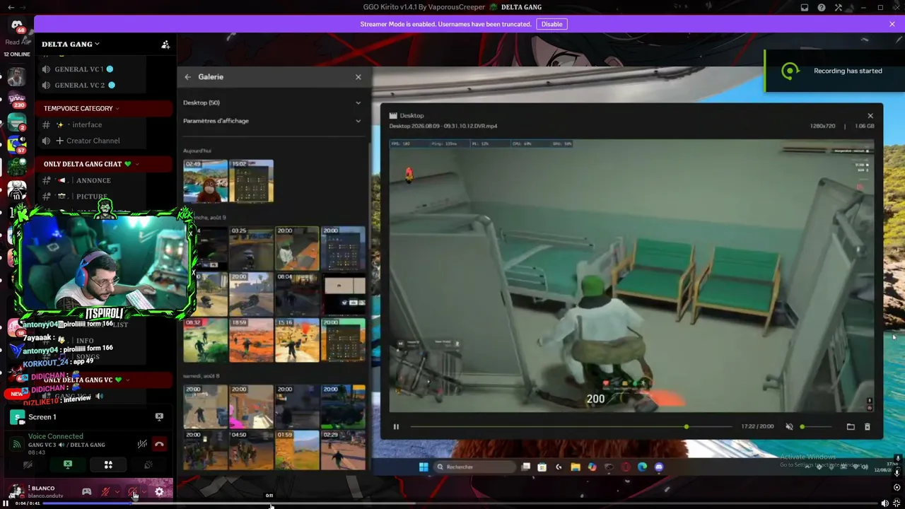Invite members to DELTA GANG server
The height and width of the screenshot is (509, 905).
(165, 45)
